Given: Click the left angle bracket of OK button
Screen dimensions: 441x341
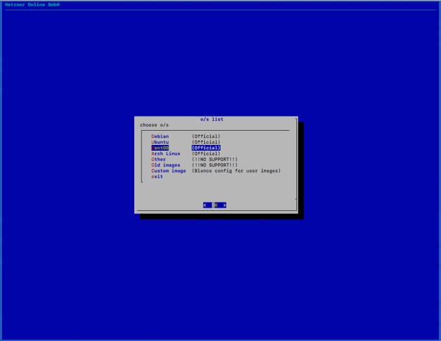Looking at the screenshot, I should [204, 205].
